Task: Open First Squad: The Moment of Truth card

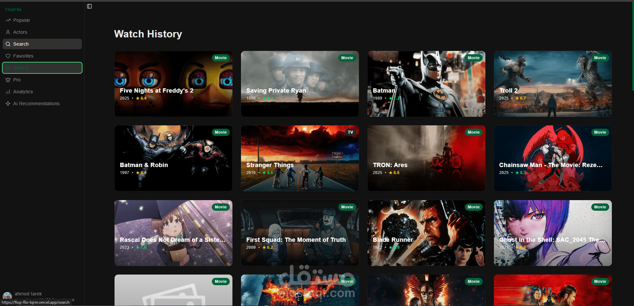Action: 300,233
